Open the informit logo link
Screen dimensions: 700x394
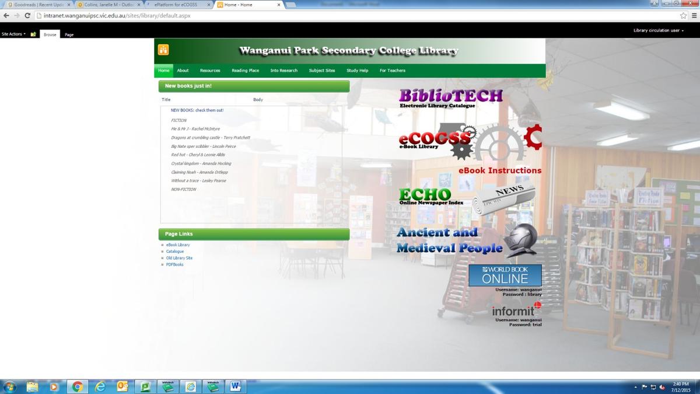pyautogui.click(x=517, y=310)
